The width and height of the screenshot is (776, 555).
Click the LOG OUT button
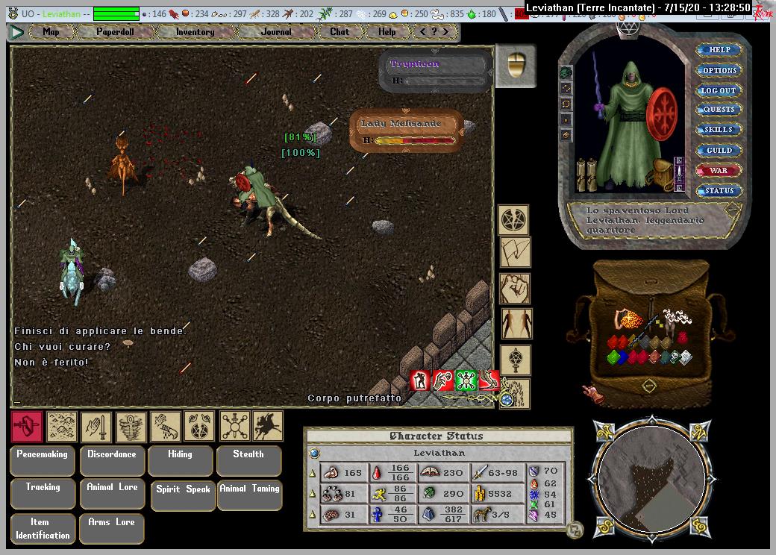[x=719, y=90]
